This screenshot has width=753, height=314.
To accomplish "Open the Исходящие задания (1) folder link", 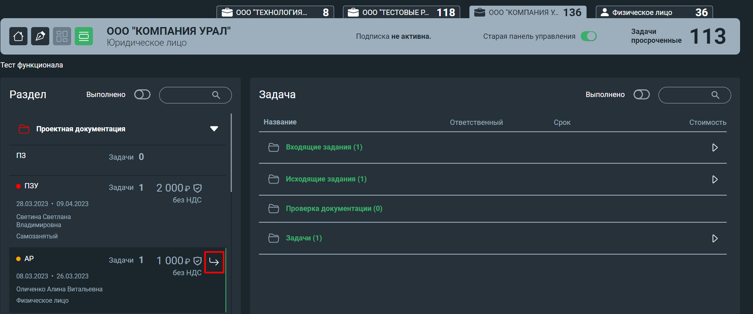I will point(326,179).
